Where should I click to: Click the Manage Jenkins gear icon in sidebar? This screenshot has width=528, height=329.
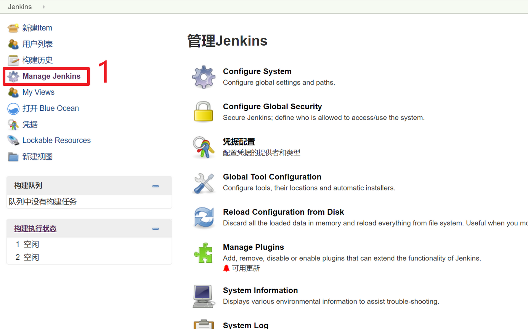13,76
